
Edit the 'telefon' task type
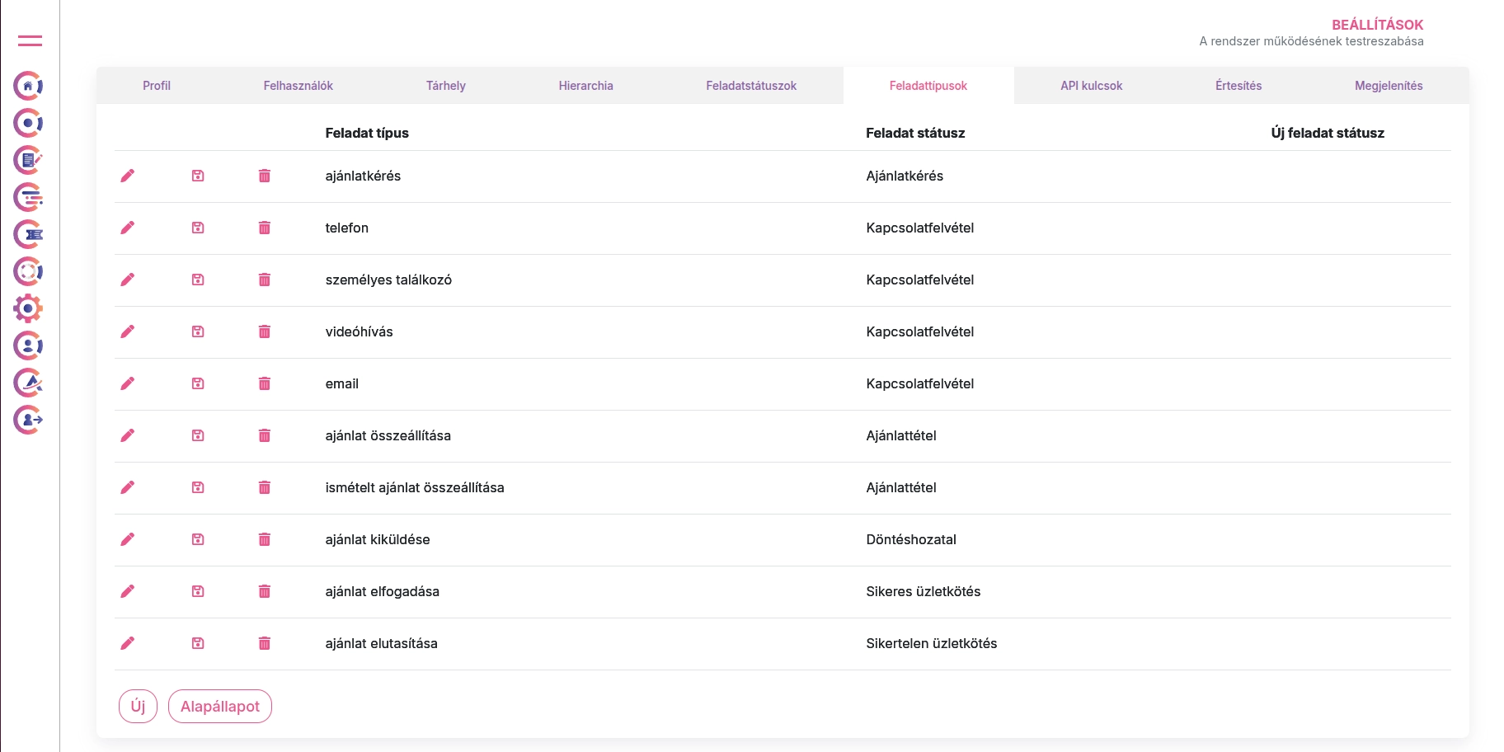click(127, 228)
